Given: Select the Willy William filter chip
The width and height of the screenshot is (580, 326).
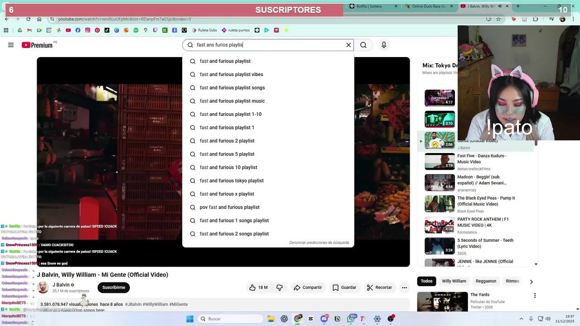Looking at the screenshot, I should pos(454,281).
